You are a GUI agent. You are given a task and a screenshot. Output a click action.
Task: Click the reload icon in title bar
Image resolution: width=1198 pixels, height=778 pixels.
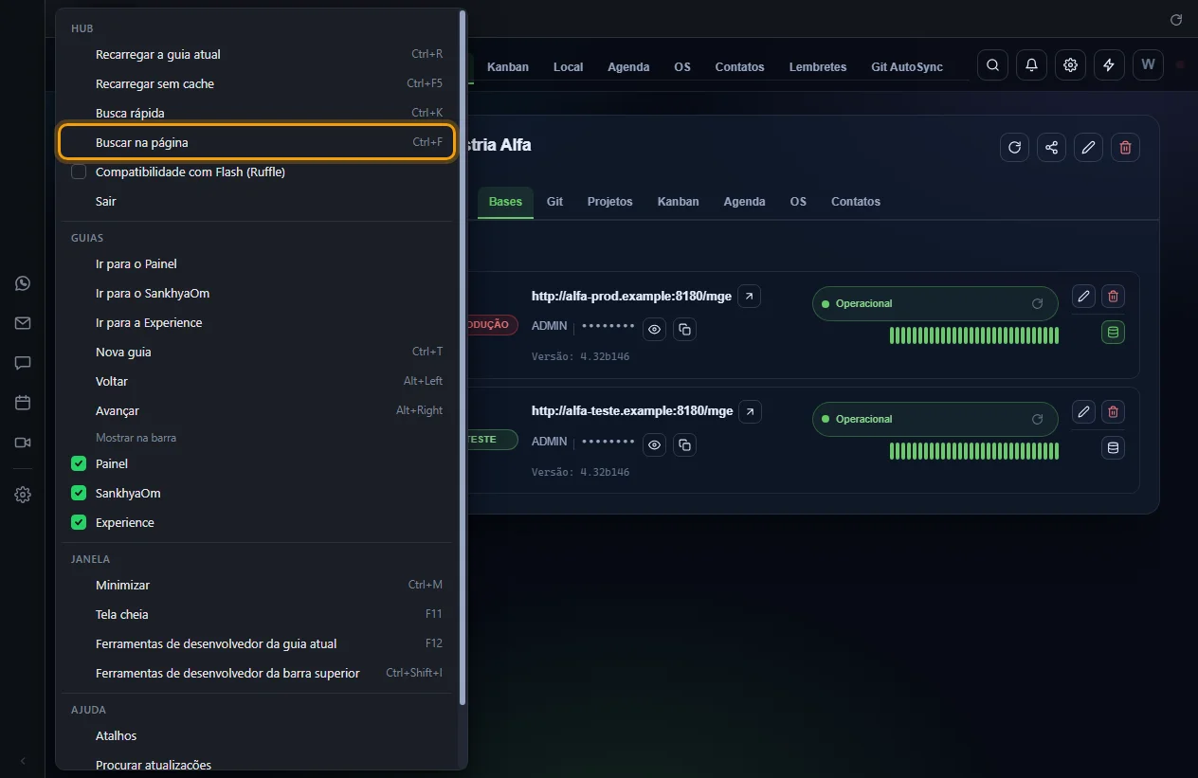pos(1176,19)
